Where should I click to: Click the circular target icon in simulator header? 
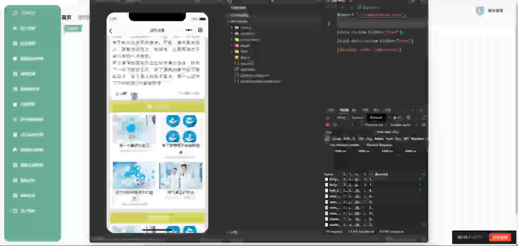point(200,30)
